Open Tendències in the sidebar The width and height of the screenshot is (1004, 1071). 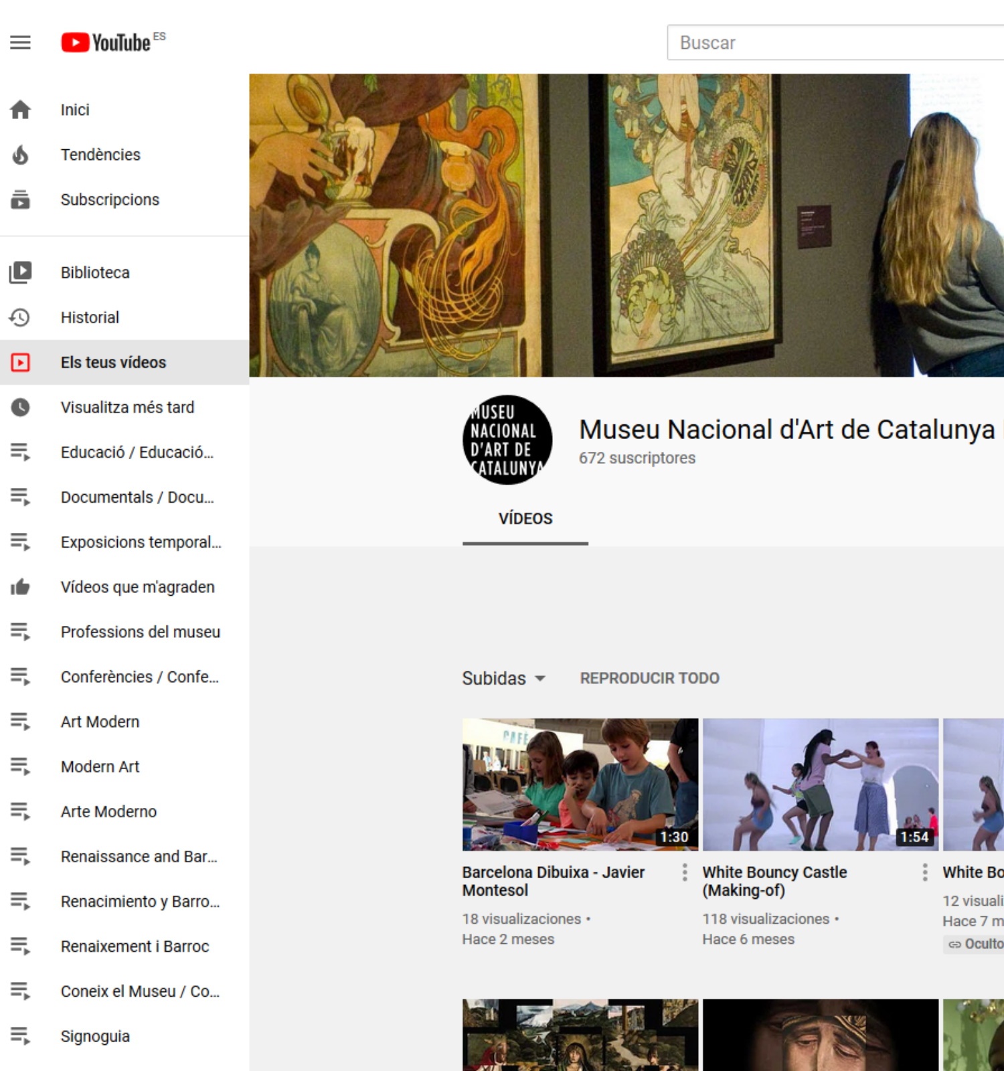124,155
